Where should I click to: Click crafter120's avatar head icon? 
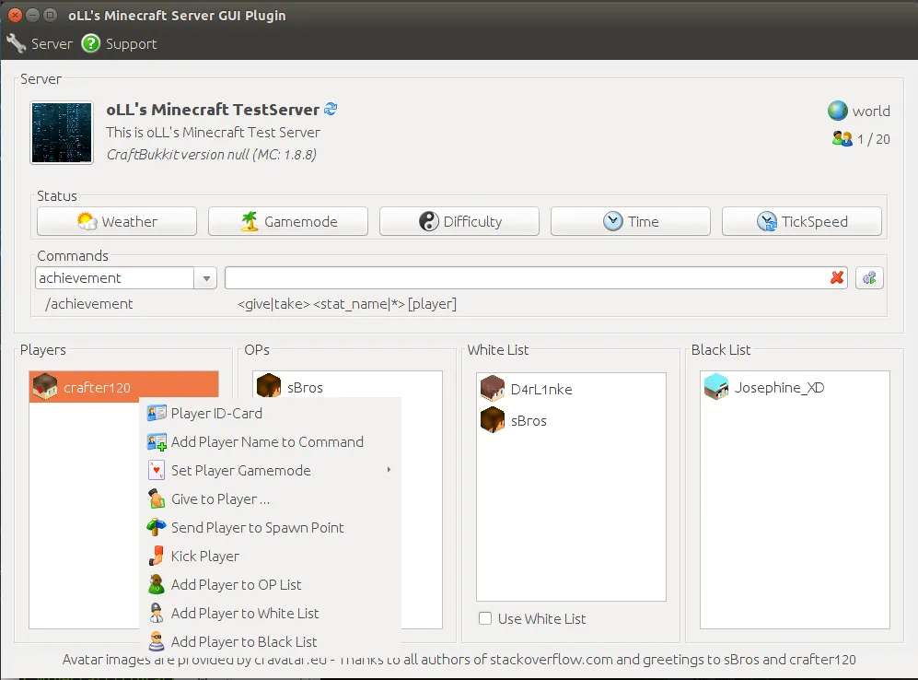coord(45,387)
